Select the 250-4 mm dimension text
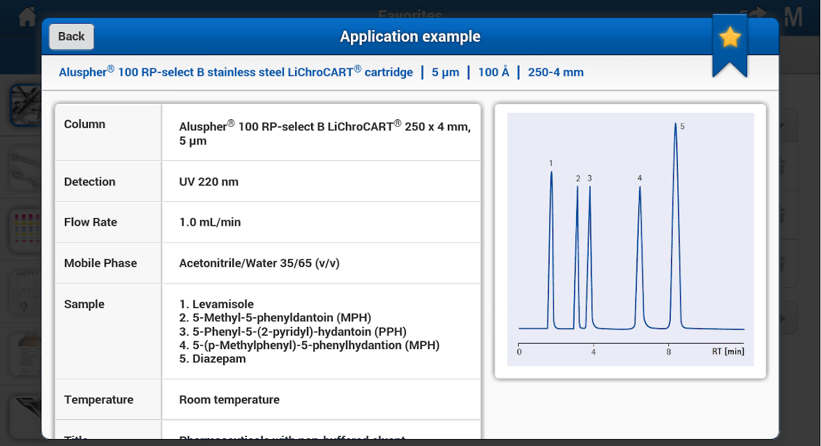The width and height of the screenshot is (821, 446). pyautogui.click(x=555, y=72)
